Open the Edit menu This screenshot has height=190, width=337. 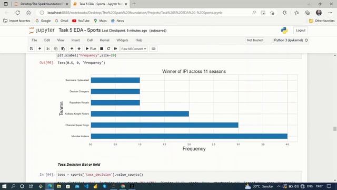[47, 40]
